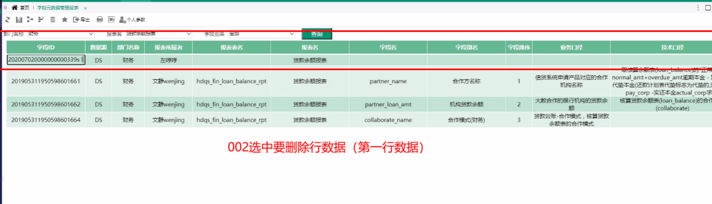
Task: Click the 部门名称 column header
Action: (x=128, y=47)
